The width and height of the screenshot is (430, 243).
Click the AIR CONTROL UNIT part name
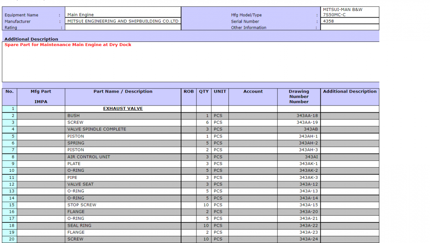point(89,157)
